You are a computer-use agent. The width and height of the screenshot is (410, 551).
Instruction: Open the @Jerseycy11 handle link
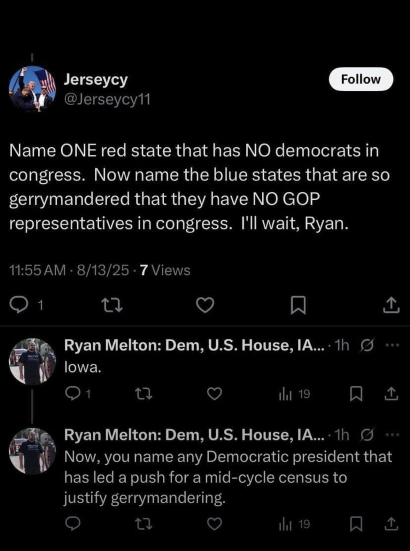pyautogui.click(x=107, y=99)
